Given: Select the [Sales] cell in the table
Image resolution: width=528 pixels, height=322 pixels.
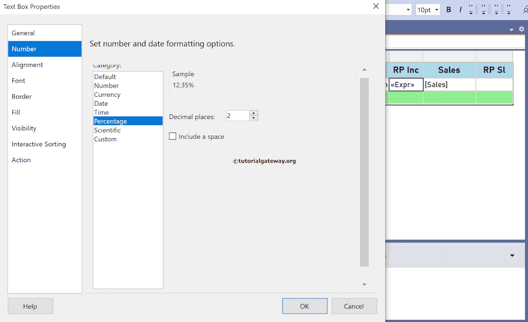Looking at the screenshot, I should [x=449, y=84].
